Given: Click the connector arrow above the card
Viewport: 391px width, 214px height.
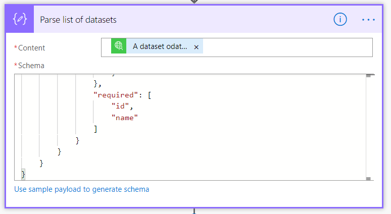Looking at the screenshot, I should tap(194, 2).
